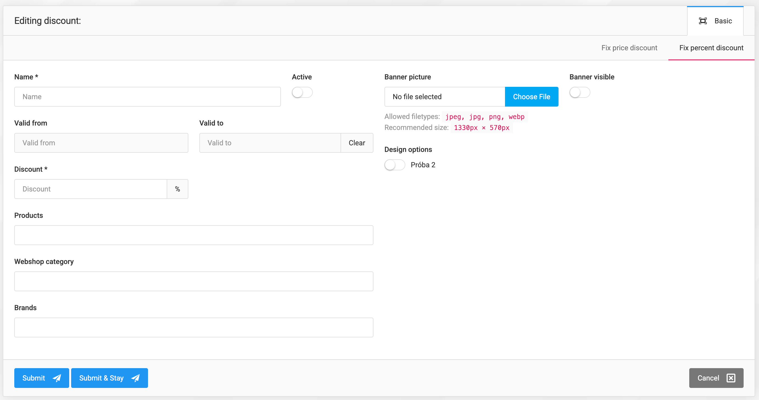The height and width of the screenshot is (400, 759).
Task: Click the Valid from date field
Action: [x=101, y=143]
